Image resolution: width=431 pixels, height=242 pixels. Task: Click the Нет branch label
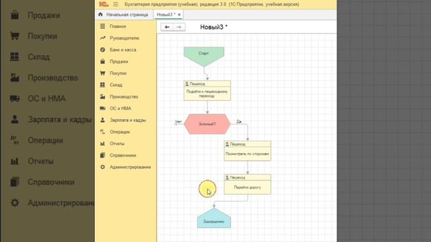pyautogui.click(x=178, y=122)
